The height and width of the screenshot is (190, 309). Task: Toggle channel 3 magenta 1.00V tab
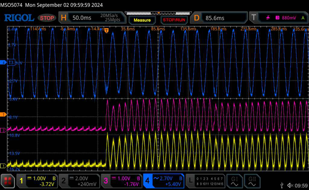[122, 181]
